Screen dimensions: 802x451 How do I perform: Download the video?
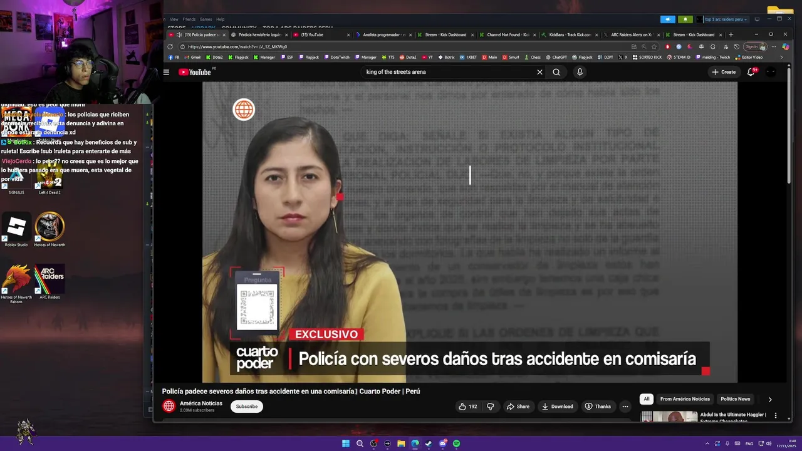pyautogui.click(x=557, y=407)
